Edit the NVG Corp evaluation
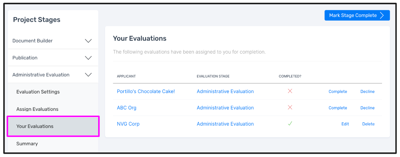Viewport: 400px width, 157px height. click(x=345, y=124)
